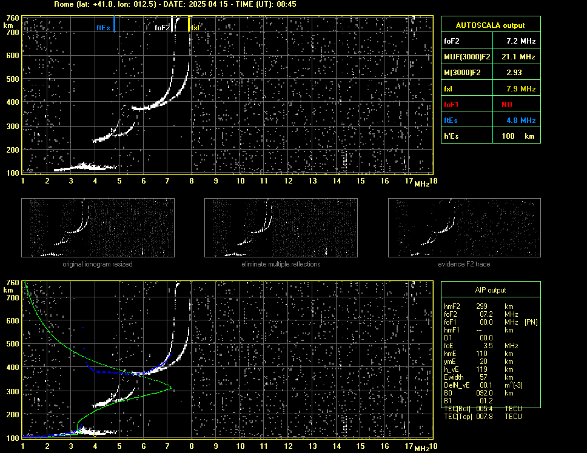The width and height of the screenshot is (587, 453).
Task: Click the MUF(3000)F2 label cell
Action: point(467,57)
